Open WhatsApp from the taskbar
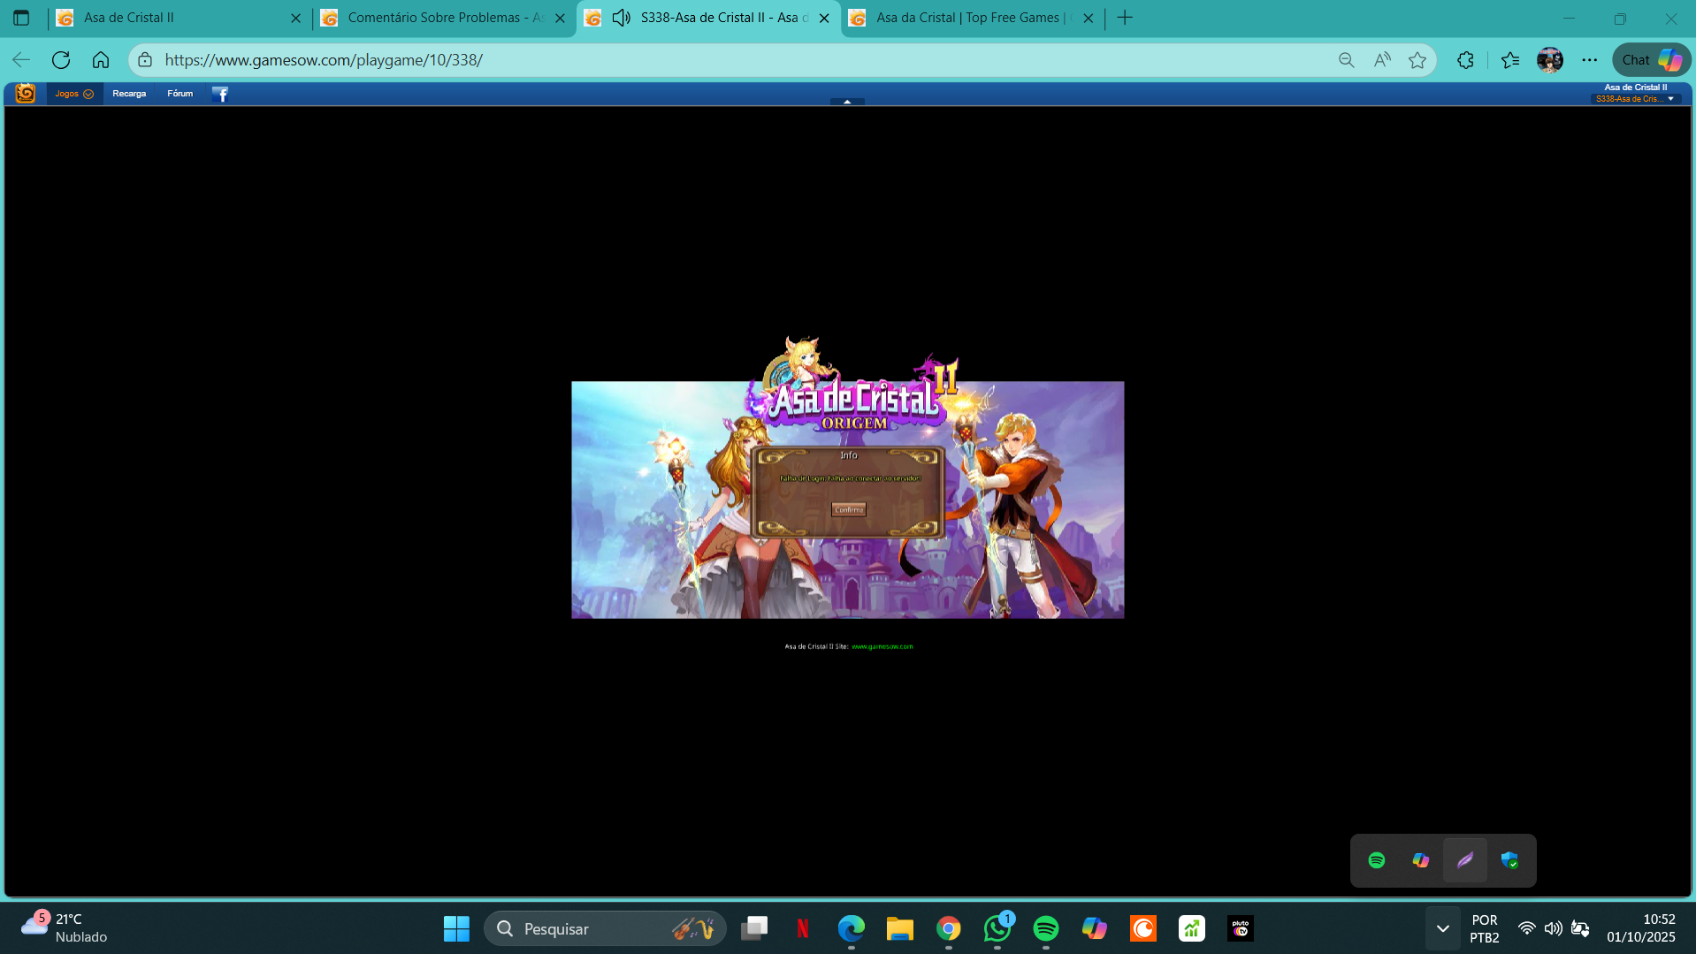The image size is (1696, 954). point(997,928)
